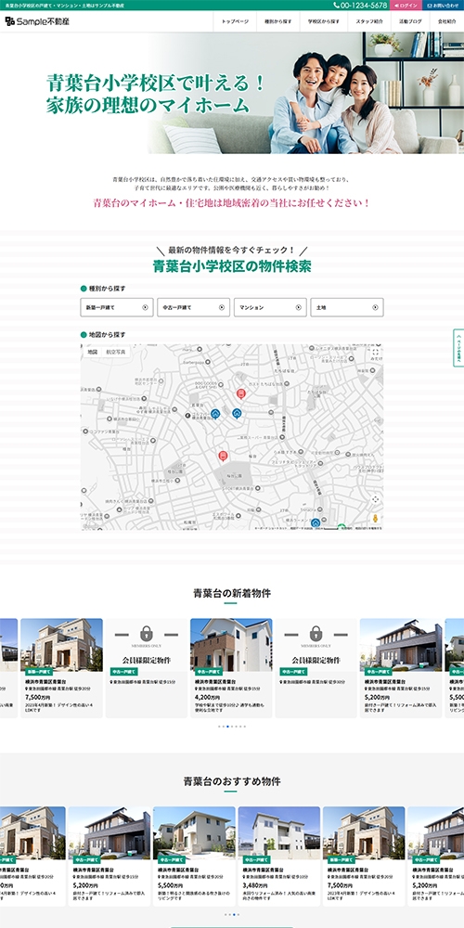Click blue house marker at map bottom edge
The height and width of the screenshot is (928, 464).
pyautogui.click(x=316, y=523)
